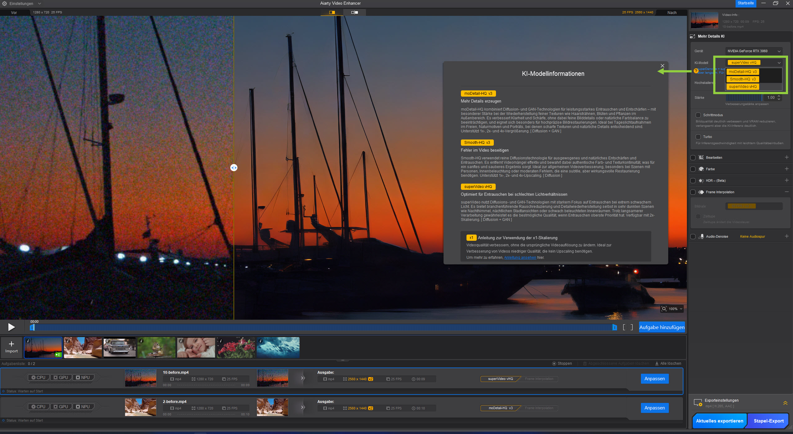
Task: Switch to side-by-side compare view mode
Action: pos(354,12)
